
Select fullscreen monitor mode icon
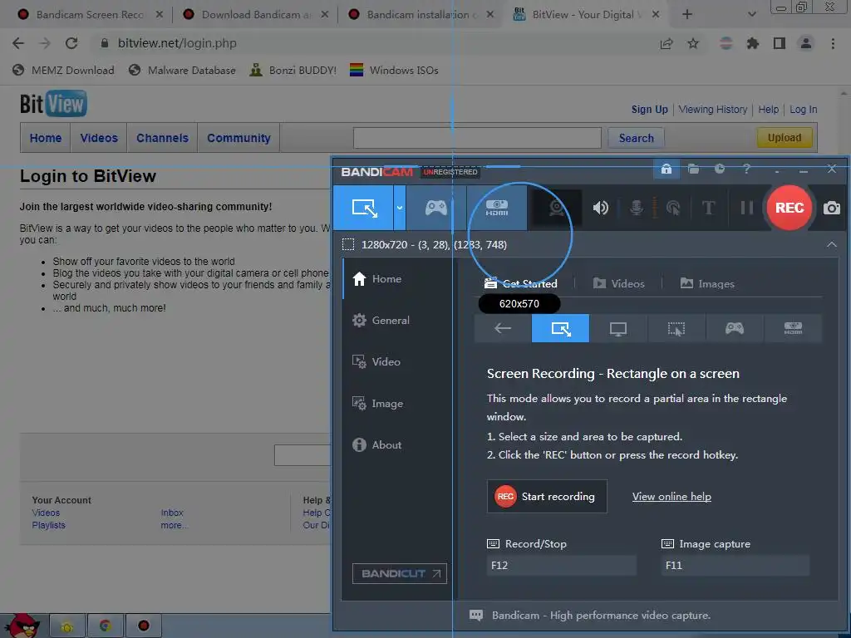(618, 328)
